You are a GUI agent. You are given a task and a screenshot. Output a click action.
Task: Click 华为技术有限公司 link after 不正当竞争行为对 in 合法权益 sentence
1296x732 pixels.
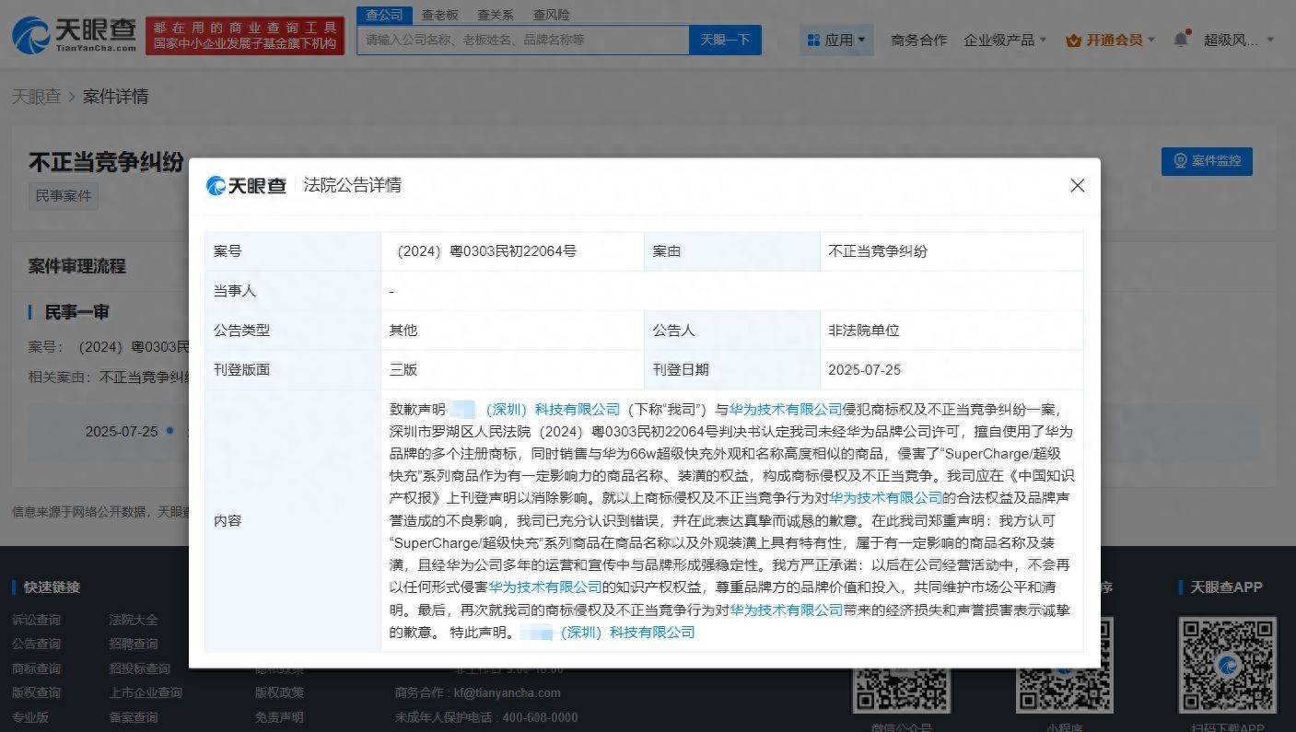[886, 498]
